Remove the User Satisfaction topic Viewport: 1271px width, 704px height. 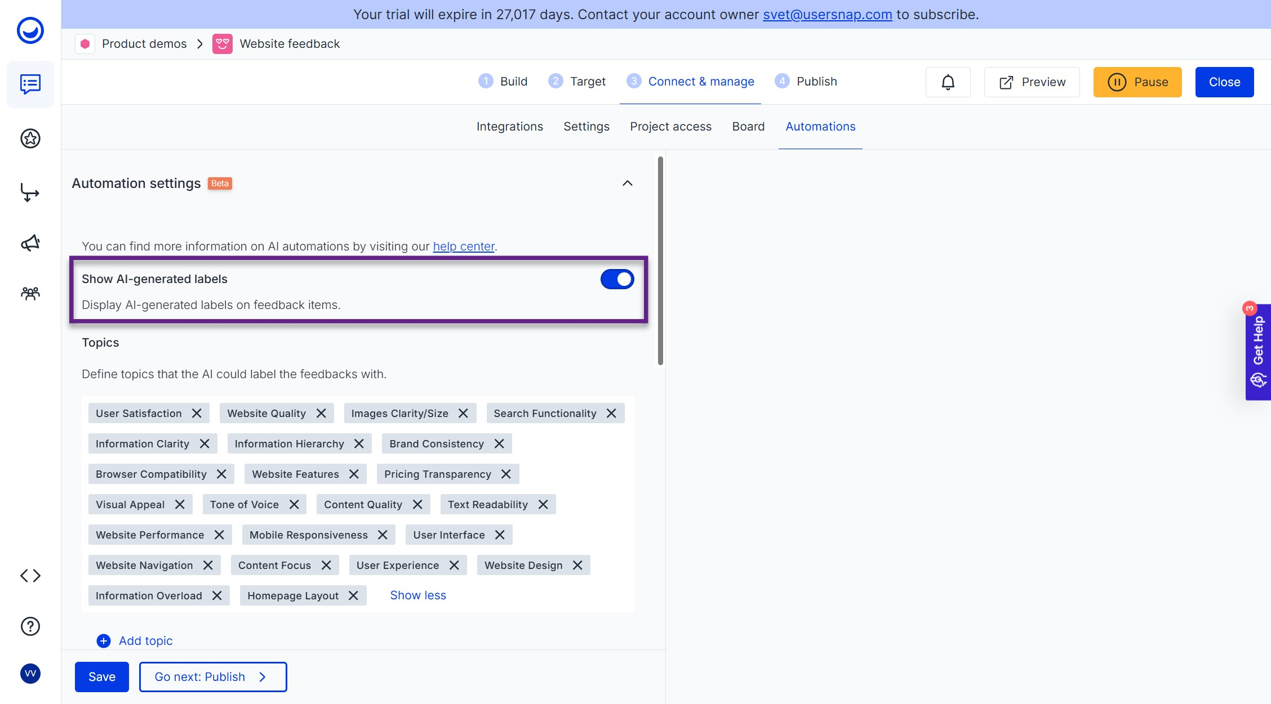pyautogui.click(x=197, y=414)
